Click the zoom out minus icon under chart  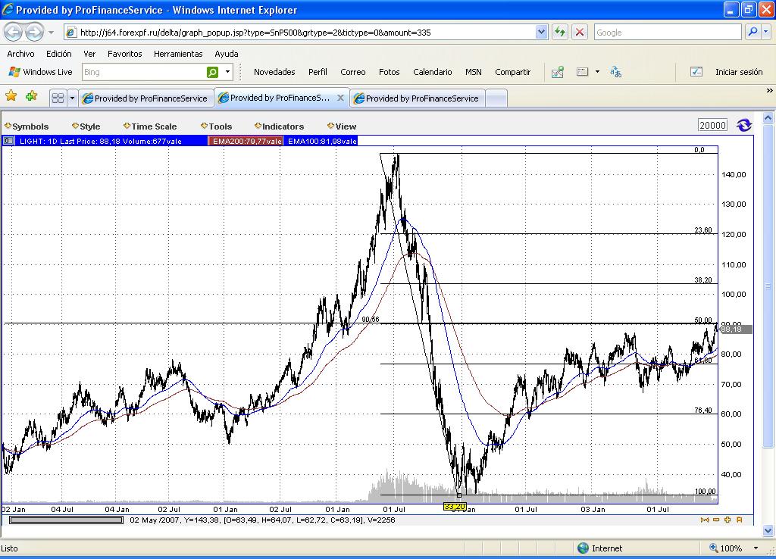point(716,520)
